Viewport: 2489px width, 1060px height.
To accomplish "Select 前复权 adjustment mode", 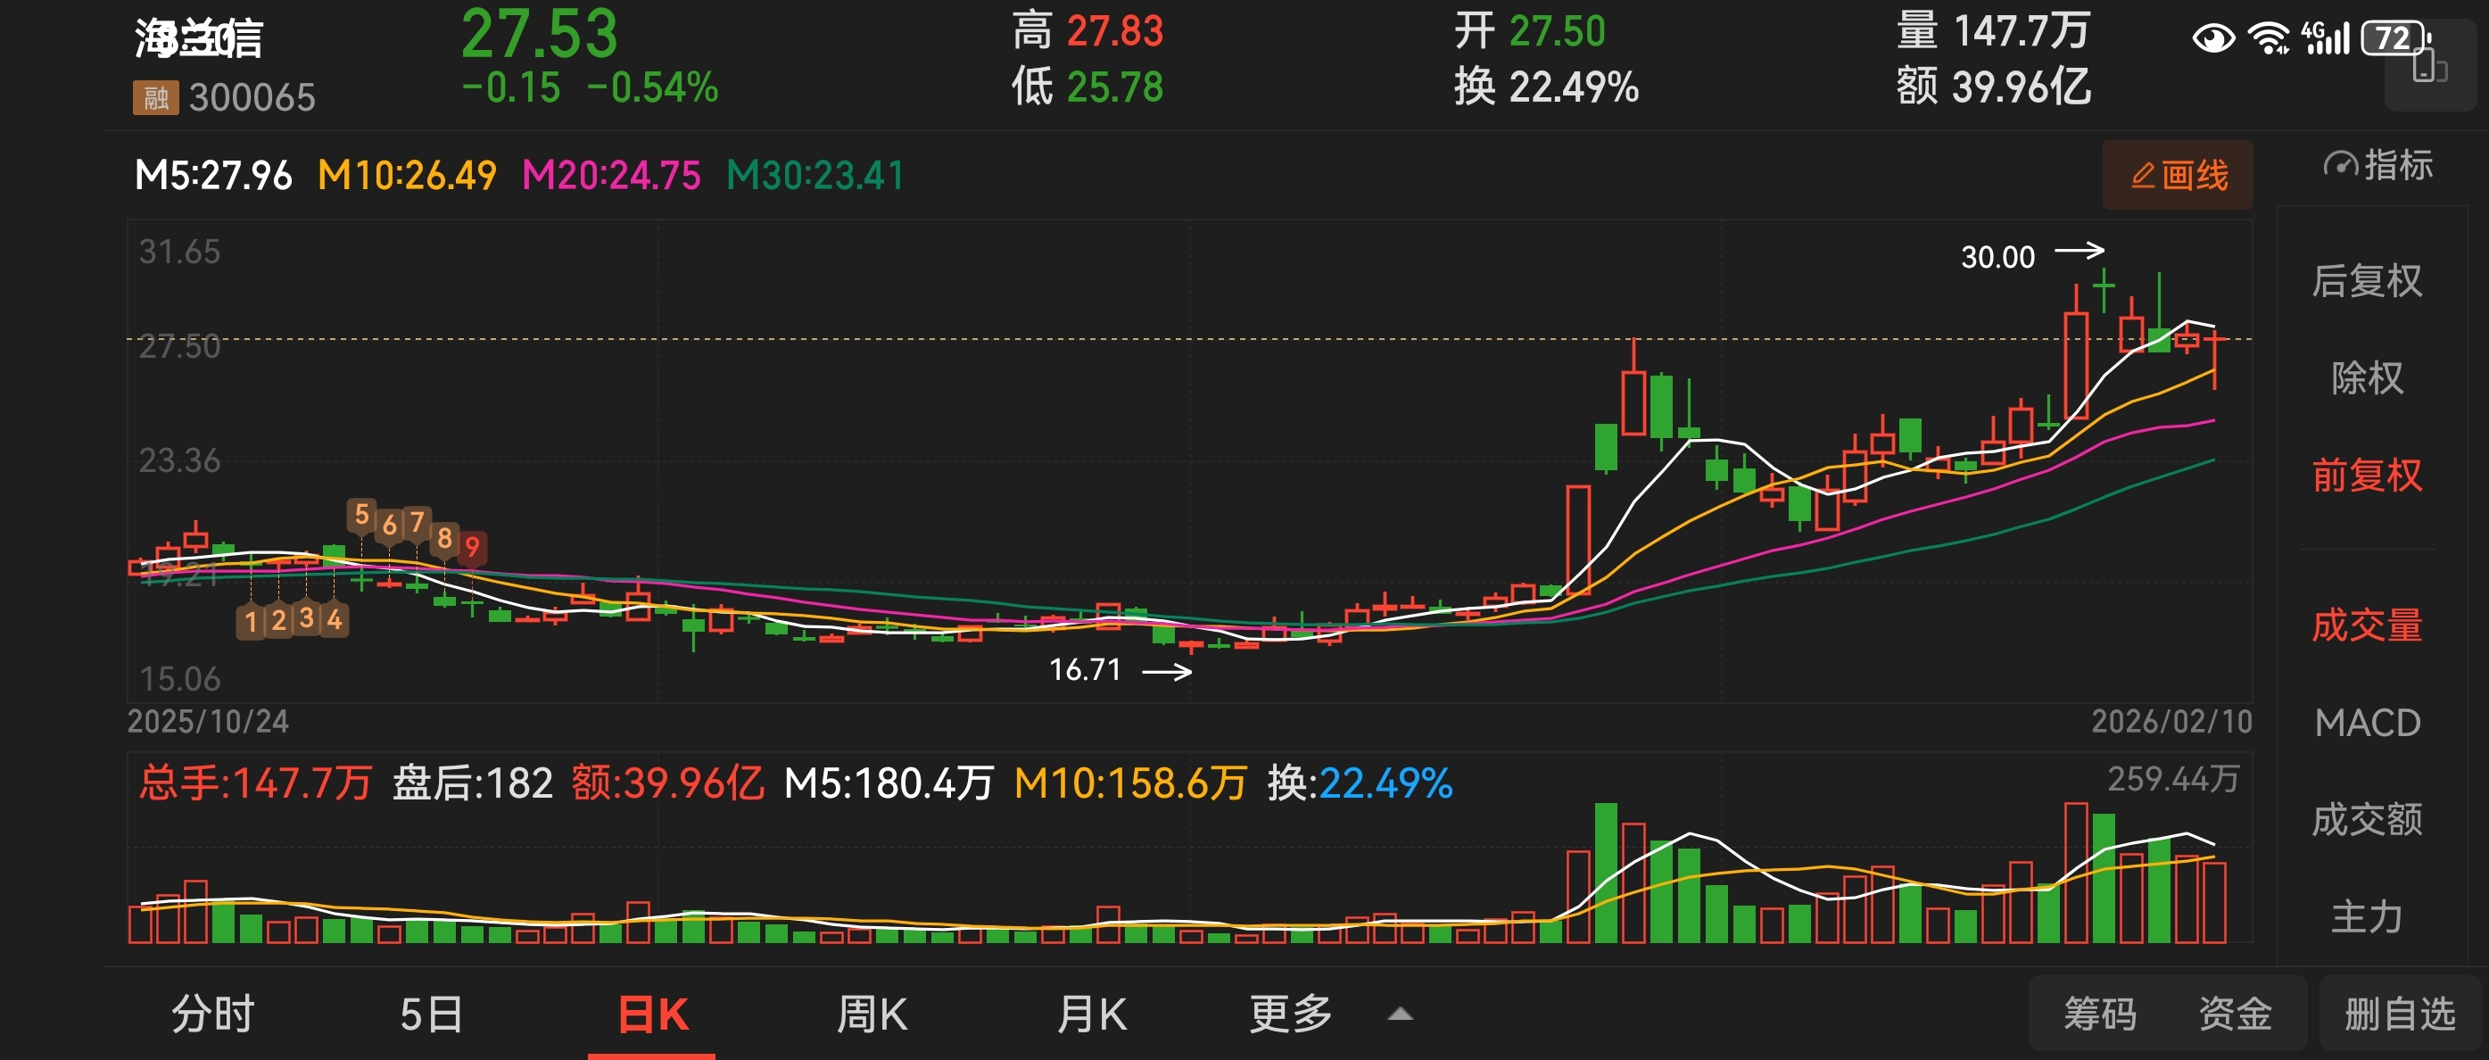I will tap(2366, 476).
